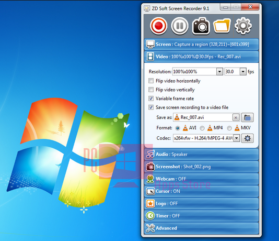The image size is (279, 241).
Task: Open the output folder icon in toolbar
Action: [222, 26]
